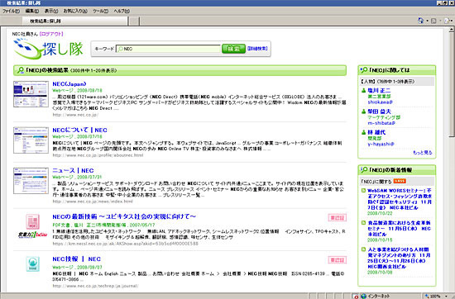Click news icon beside WebSAM WORKSセミナー

coord(364,191)
